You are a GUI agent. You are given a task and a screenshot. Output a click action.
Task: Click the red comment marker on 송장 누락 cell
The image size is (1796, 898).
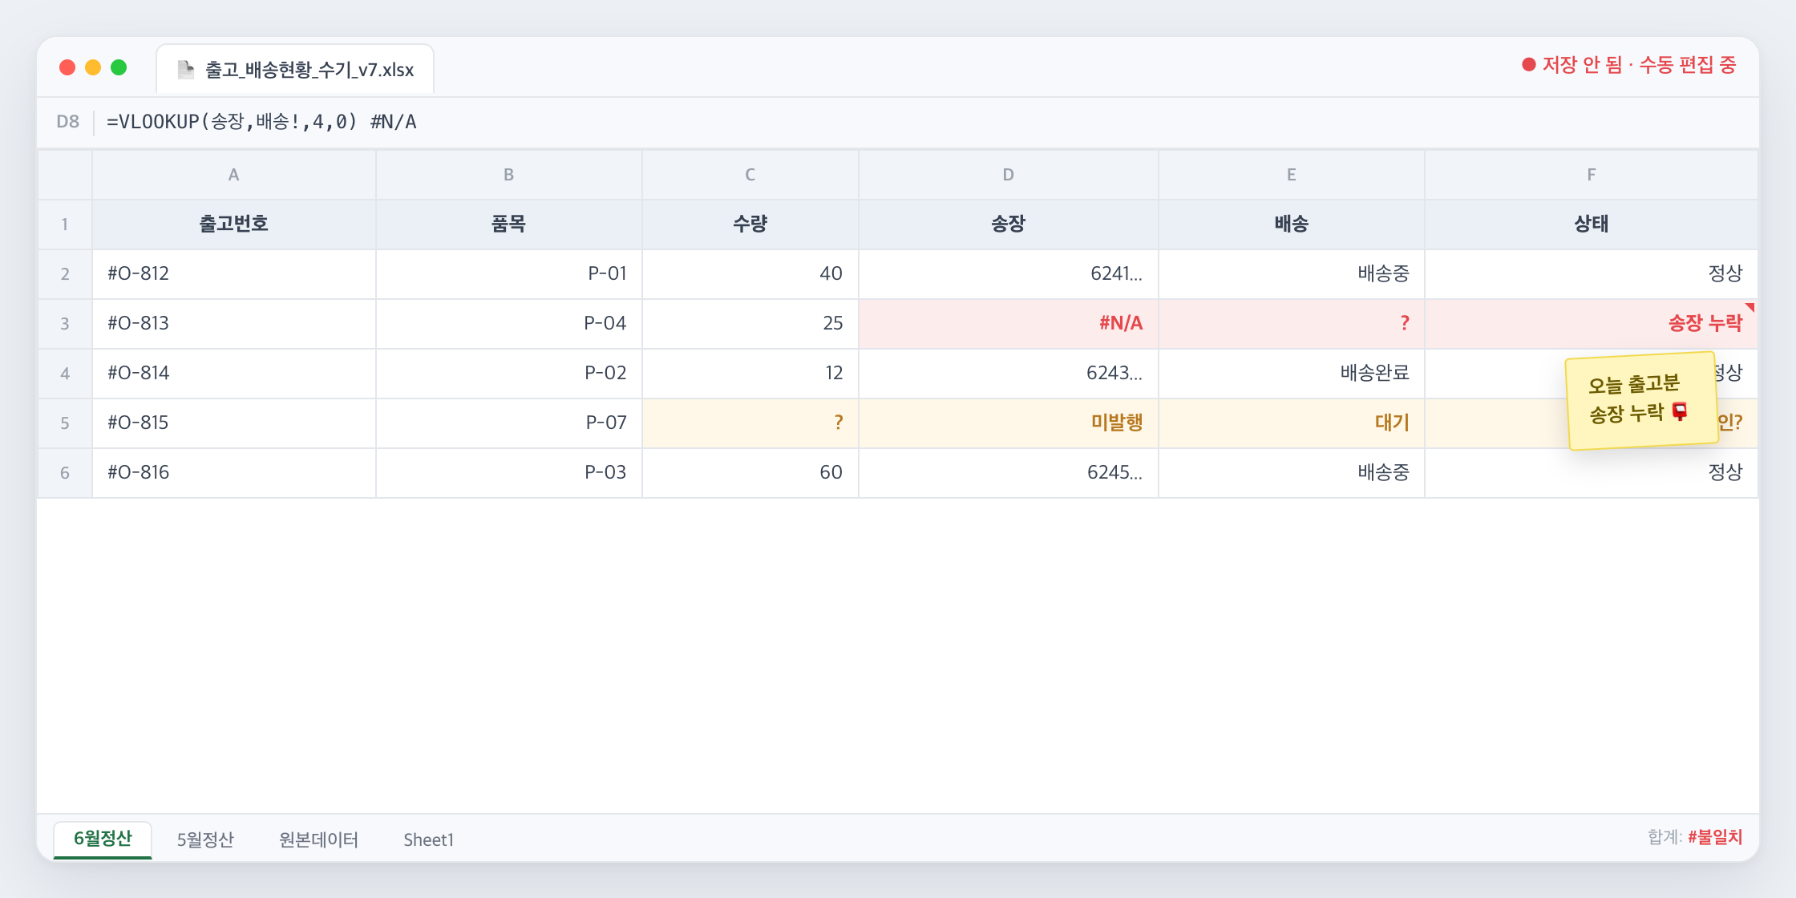[1750, 307]
